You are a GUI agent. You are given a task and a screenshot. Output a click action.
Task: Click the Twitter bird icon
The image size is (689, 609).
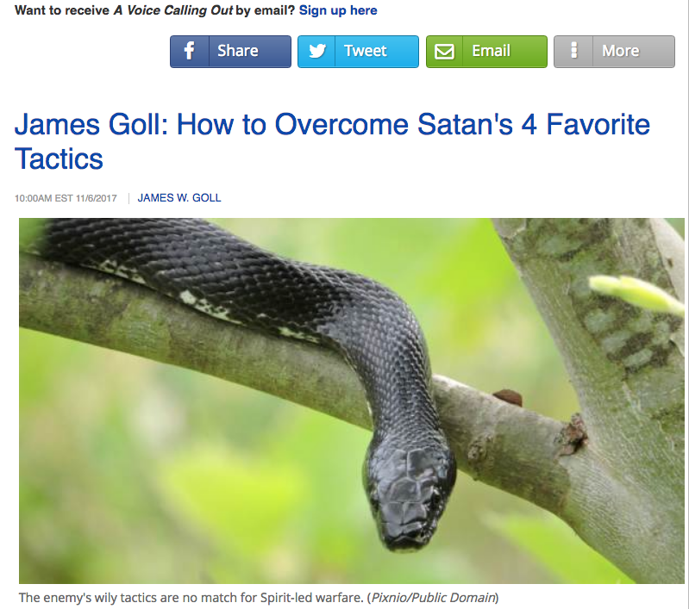pyautogui.click(x=316, y=52)
